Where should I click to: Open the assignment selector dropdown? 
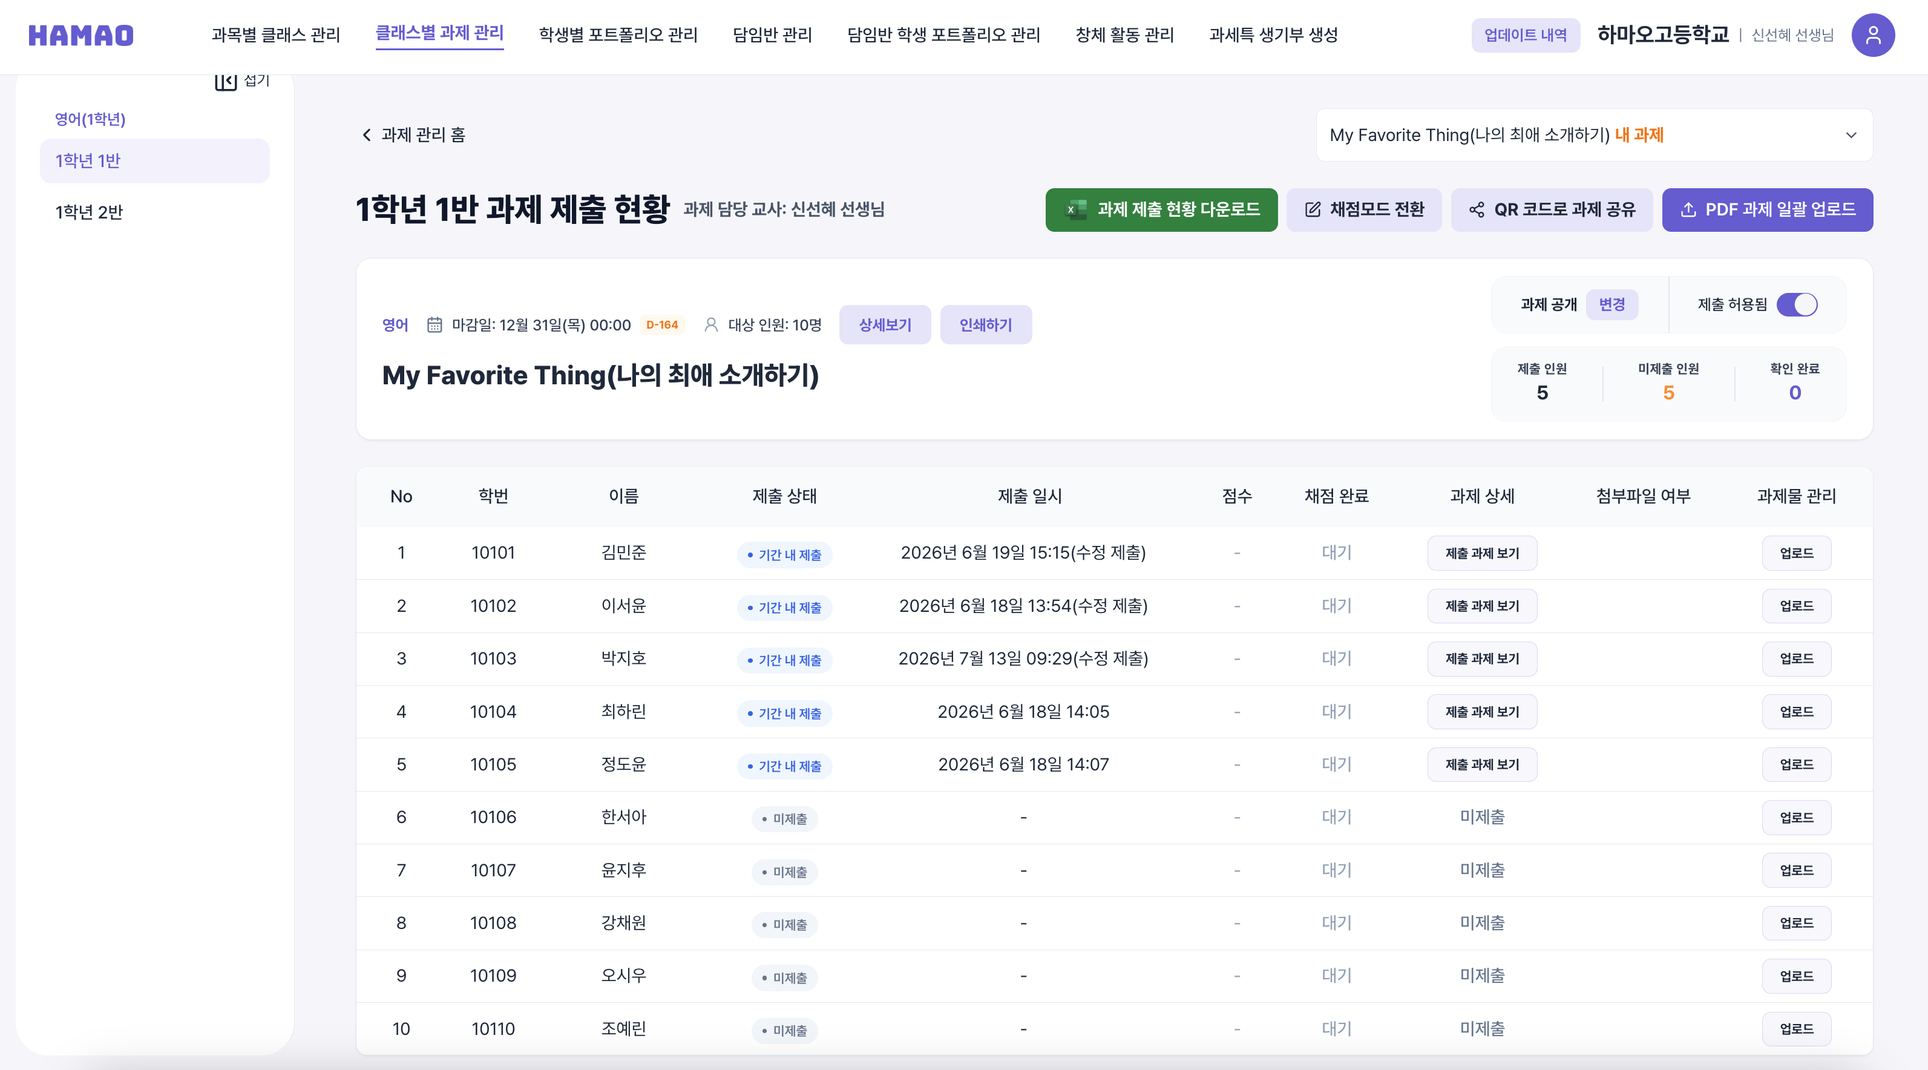(1594, 135)
